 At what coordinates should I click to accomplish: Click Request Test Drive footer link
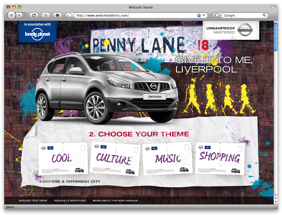(x=33, y=201)
